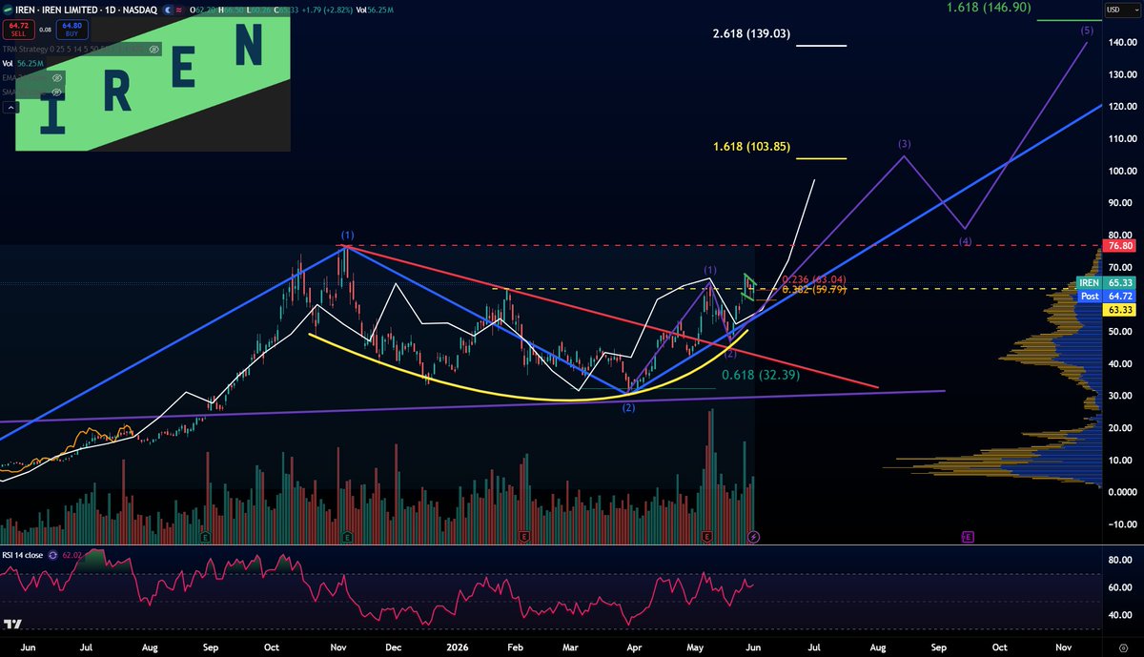Click the purple icon next to RSI legend
Viewport: 1144px width, 657px height.
53,555
